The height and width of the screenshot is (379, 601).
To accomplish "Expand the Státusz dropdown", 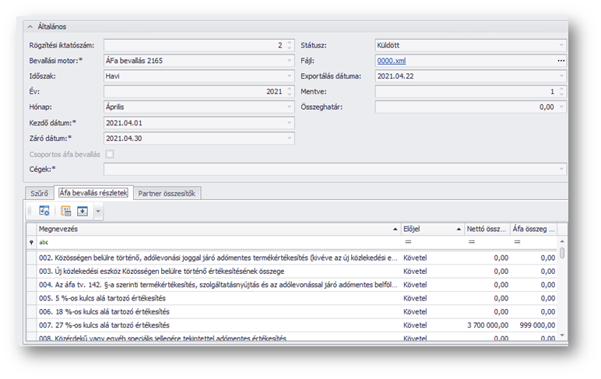I will point(561,46).
